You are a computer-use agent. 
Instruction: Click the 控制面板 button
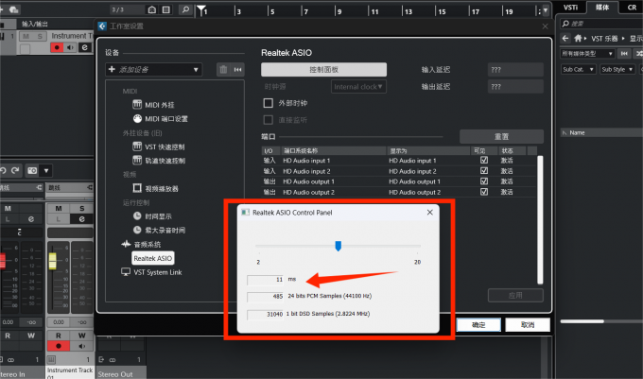(323, 70)
